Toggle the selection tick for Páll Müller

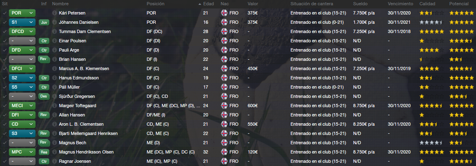click(x=4, y=87)
